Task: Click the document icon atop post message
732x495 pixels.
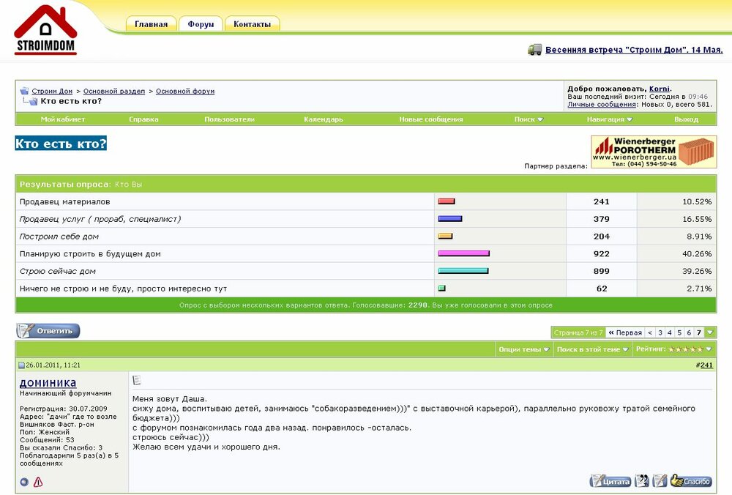Action: (x=137, y=380)
